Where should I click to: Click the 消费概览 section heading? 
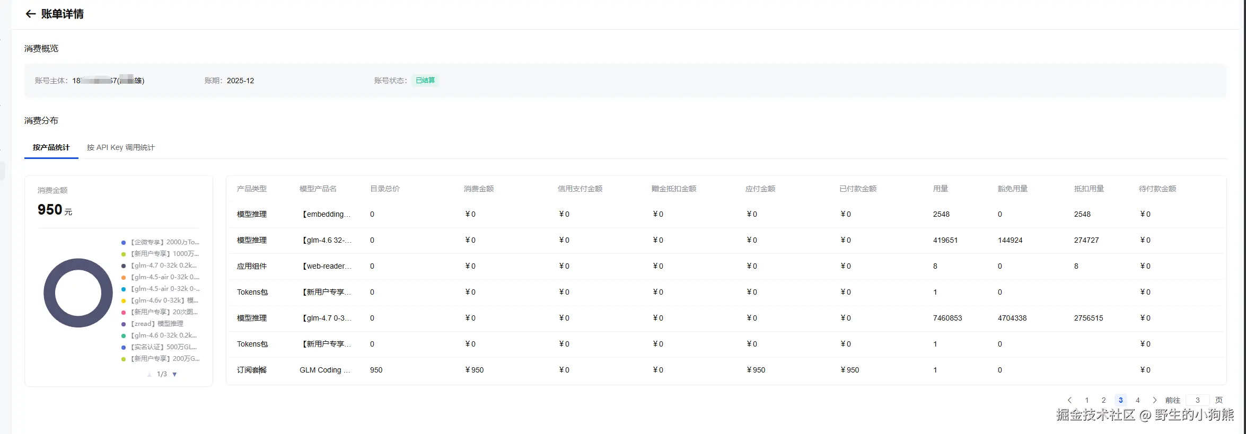(41, 48)
